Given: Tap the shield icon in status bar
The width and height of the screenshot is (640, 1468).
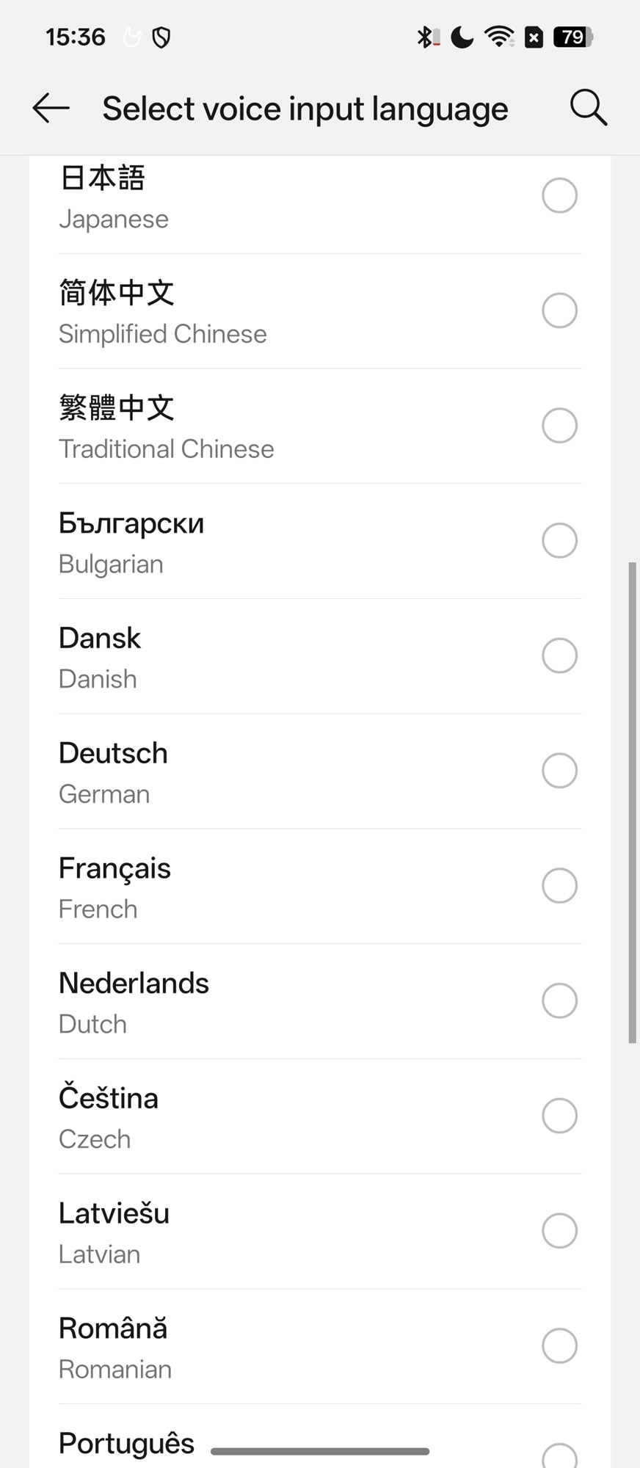Looking at the screenshot, I should pos(161,37).
